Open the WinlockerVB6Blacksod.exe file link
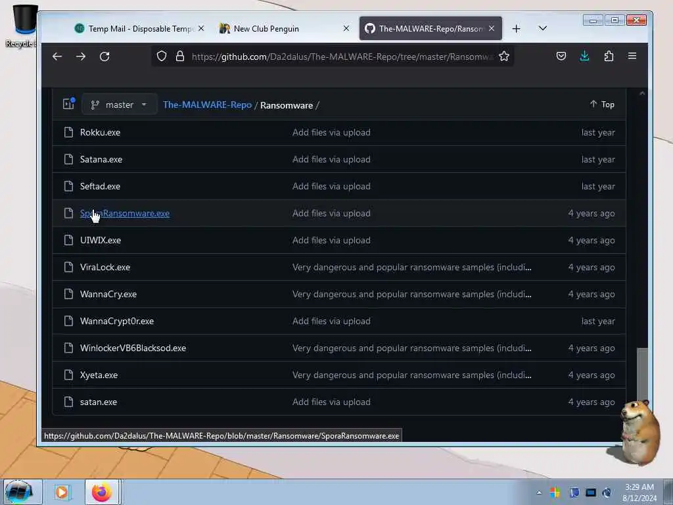 (133, 349)
